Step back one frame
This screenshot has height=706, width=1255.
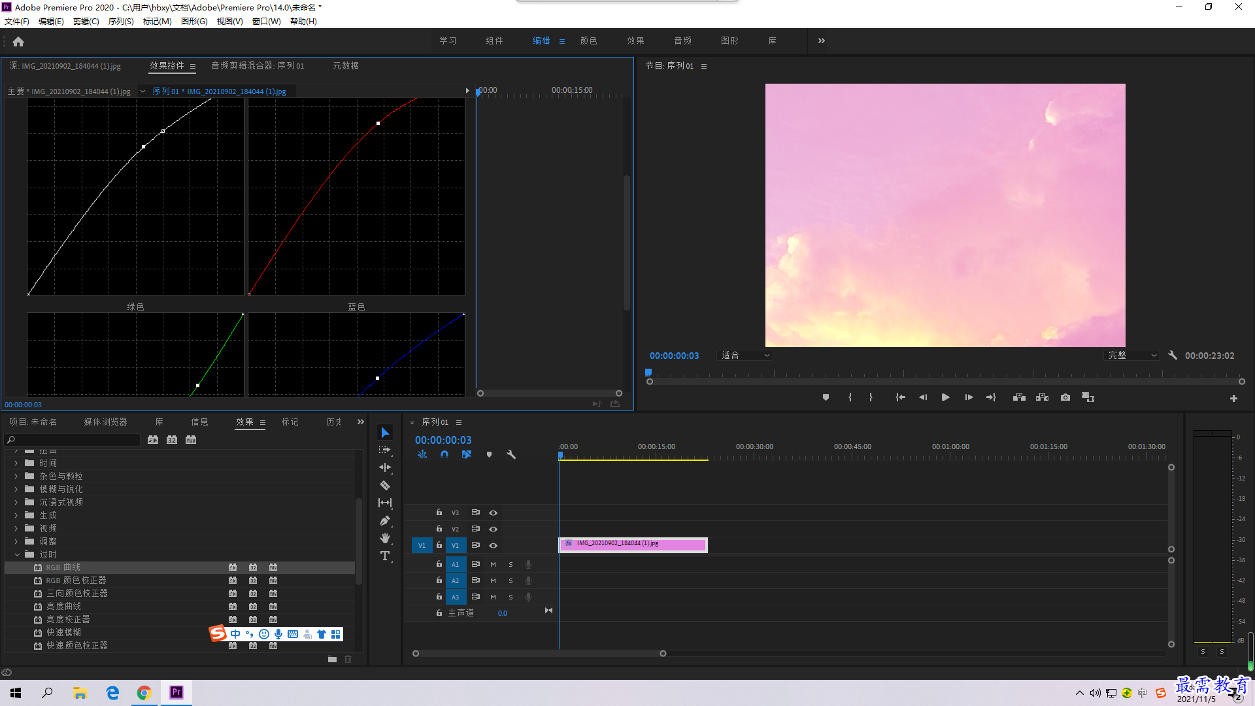click(x=923, y=397)
